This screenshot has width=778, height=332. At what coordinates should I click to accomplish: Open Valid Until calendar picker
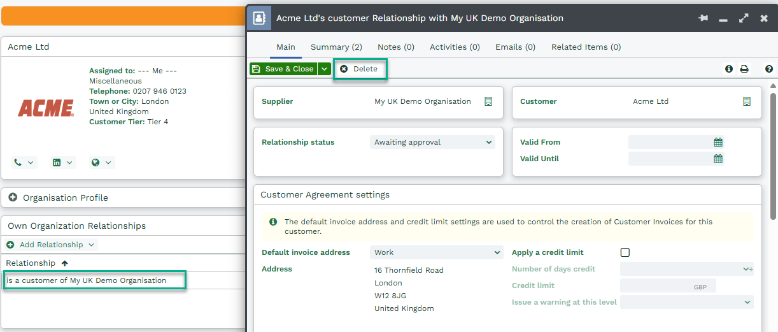click(x=718, y=159)
